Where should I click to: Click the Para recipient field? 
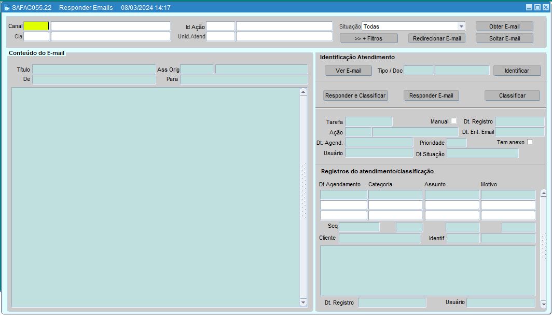244,79
